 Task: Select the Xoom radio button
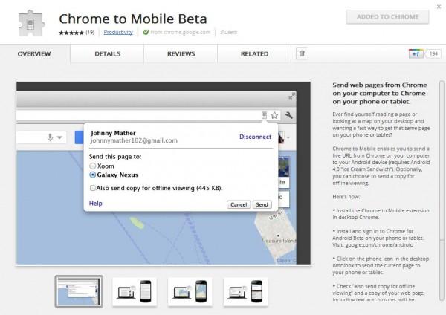point(92,166)
